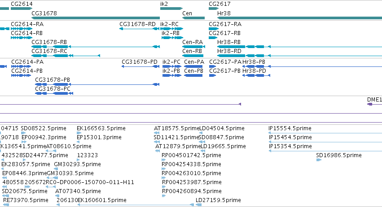Open the Cen-PA protein label
The height and width of the screenshot is (207, 382).
[x=194, y=62]
